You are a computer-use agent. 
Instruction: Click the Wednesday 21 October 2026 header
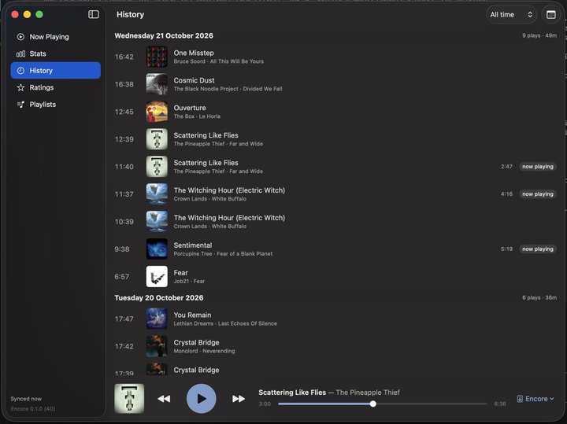click(164, 35)
